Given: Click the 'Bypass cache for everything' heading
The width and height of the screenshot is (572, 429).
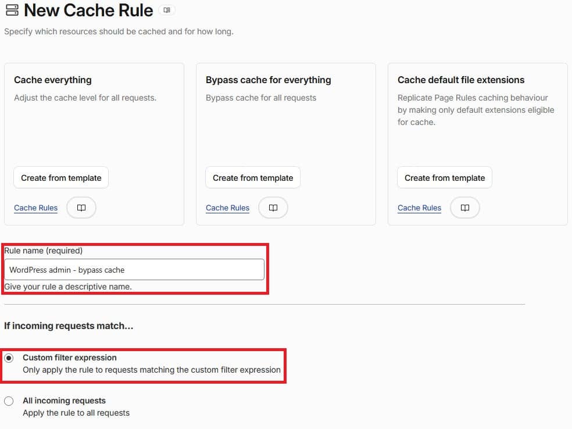Looking at the screenshot, I should [x=269, y=80].
